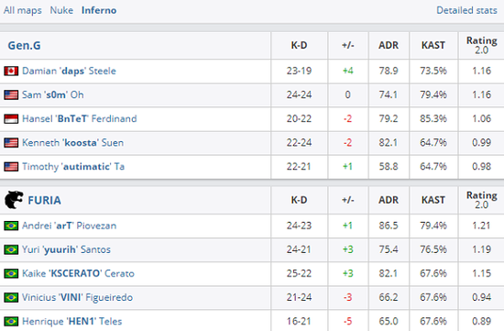
Task: Click the Brazilian flag beside arT
Action: 11,226
